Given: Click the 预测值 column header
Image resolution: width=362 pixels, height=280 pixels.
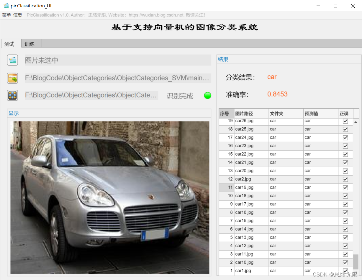Looking at the screenshot, I should (321, 114).
